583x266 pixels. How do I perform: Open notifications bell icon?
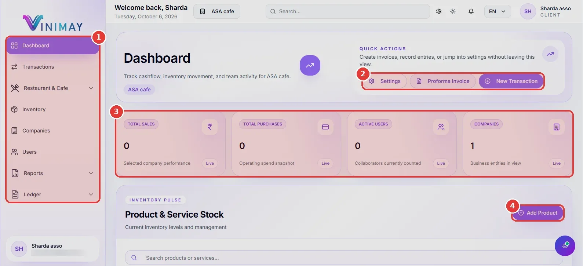point(471,11)
